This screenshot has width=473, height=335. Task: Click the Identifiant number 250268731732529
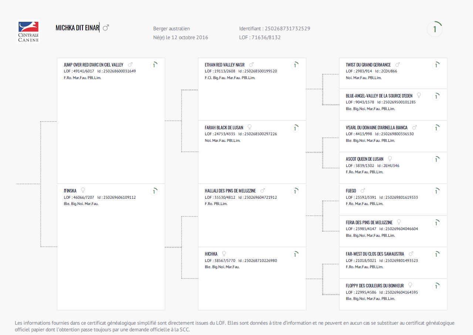[288, 28]
